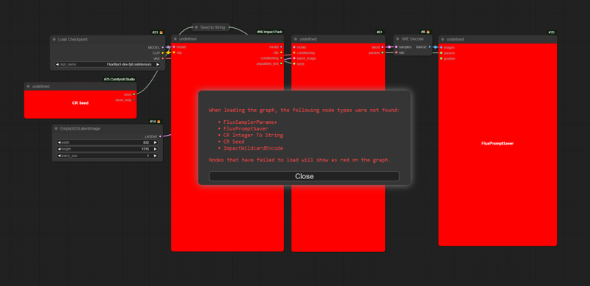Select the Seed to String node title

pyautogui.click(x=212, y=27)
